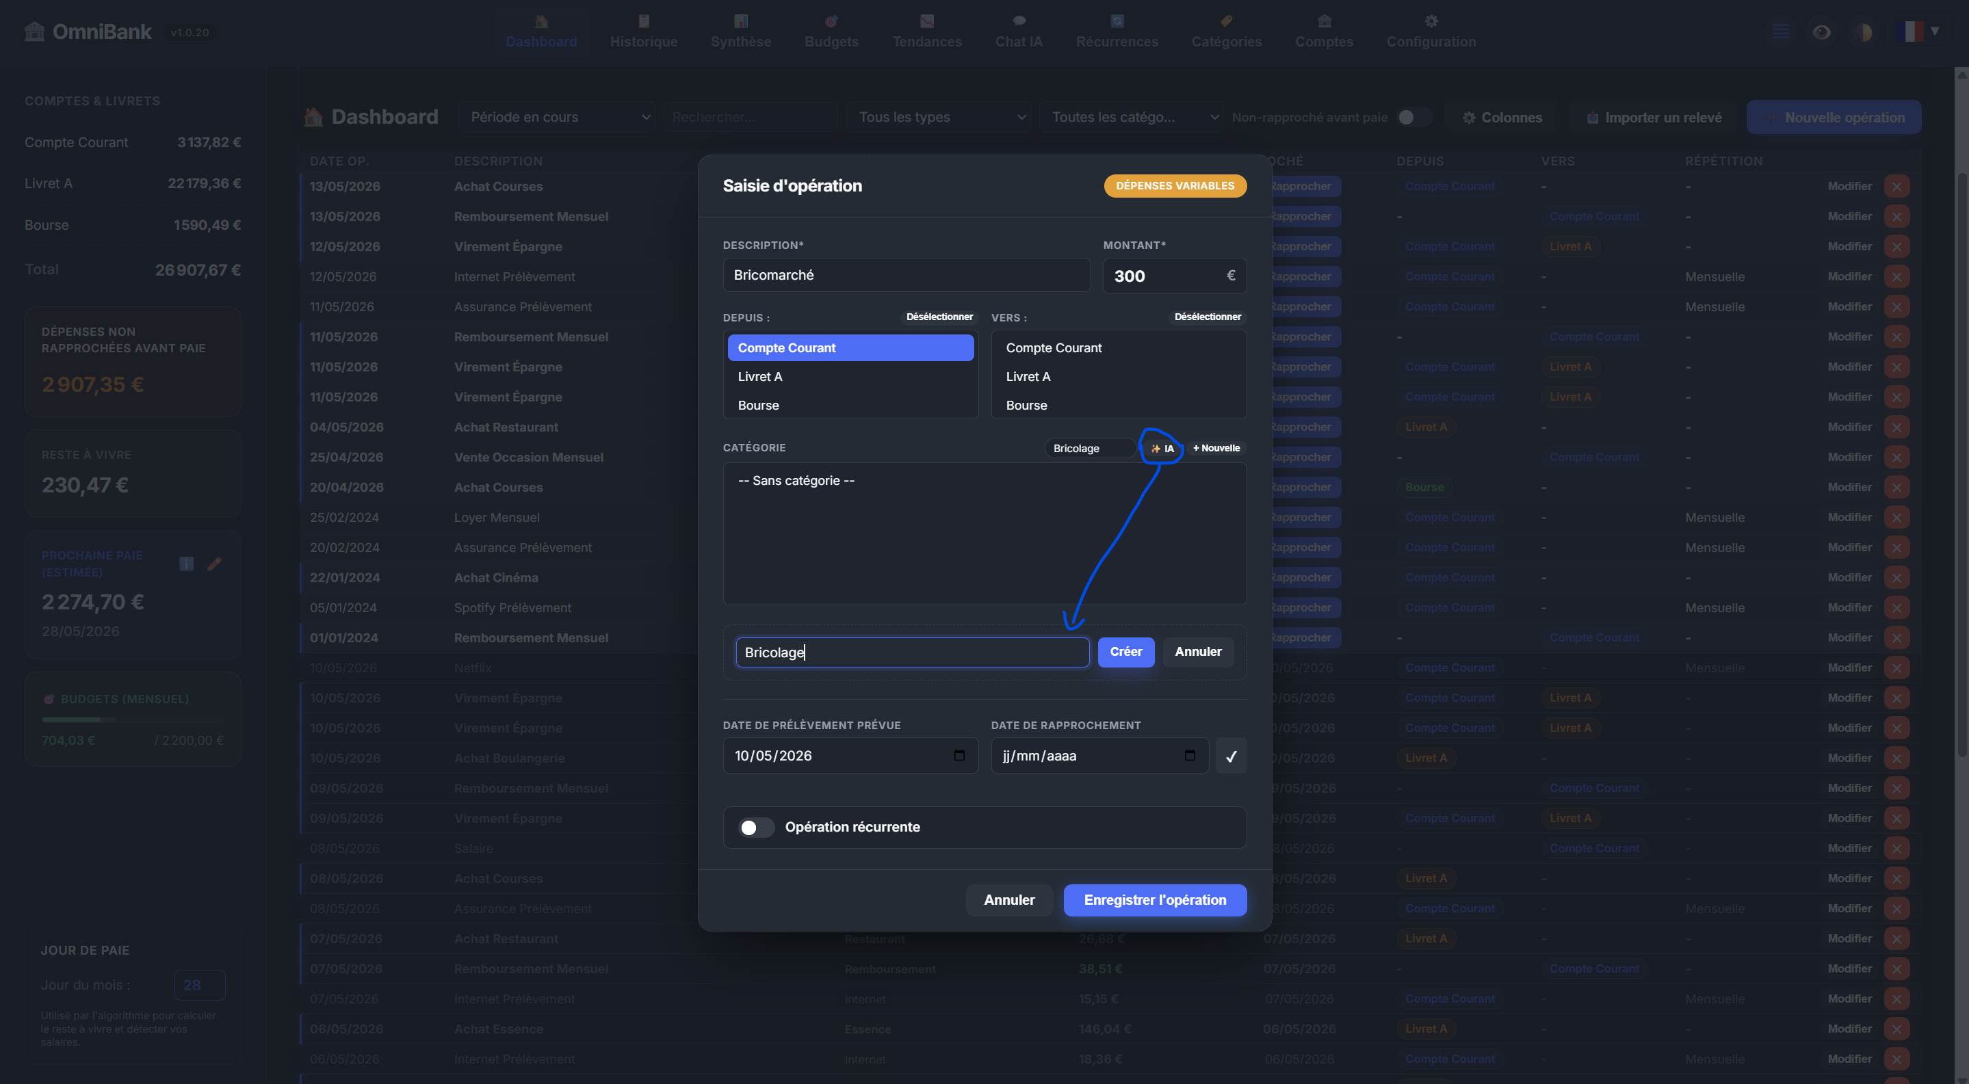Delete the Achat Cinéma row

1896,577
